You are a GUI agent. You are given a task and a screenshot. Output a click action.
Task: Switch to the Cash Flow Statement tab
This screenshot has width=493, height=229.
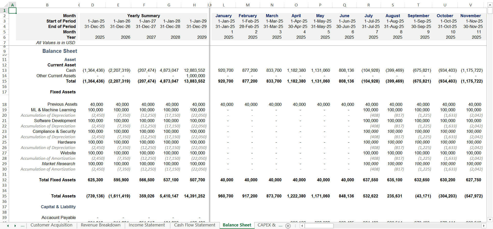point(194,225)
